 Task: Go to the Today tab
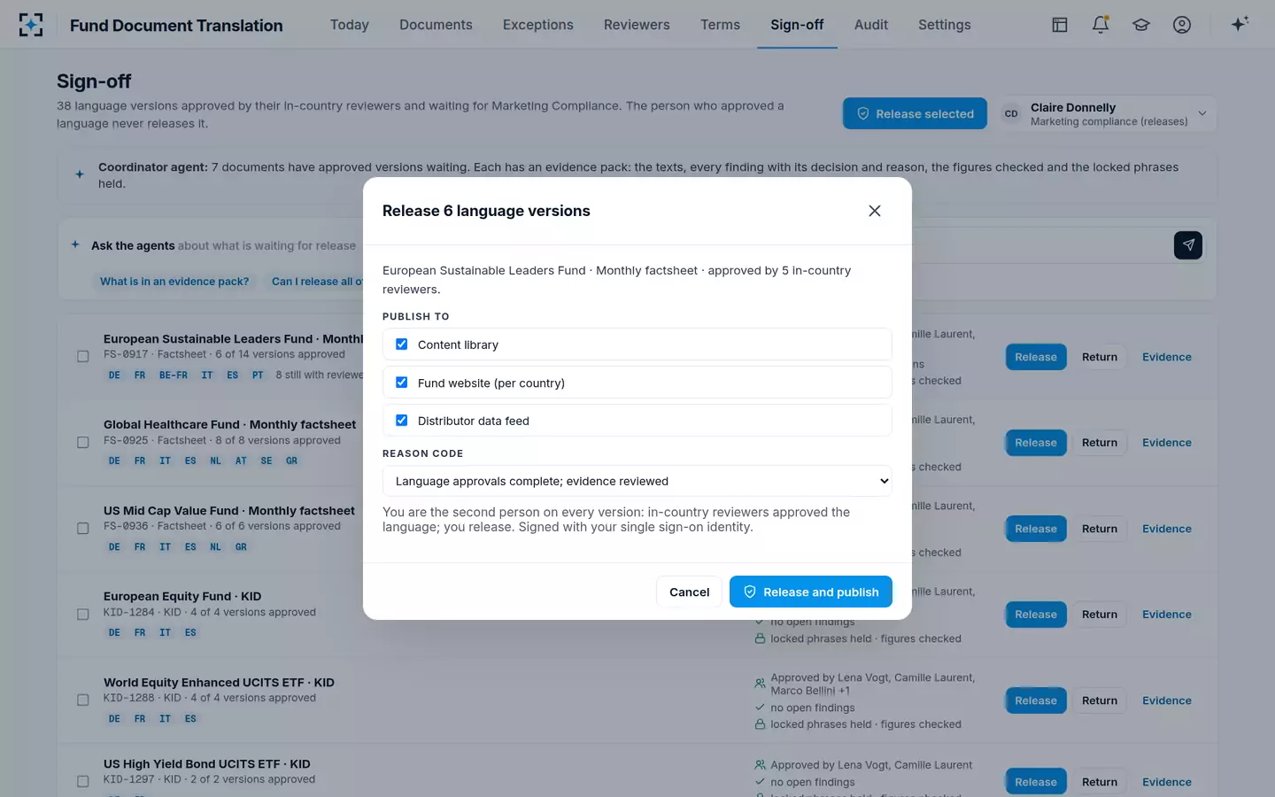[x=350, y=25]
